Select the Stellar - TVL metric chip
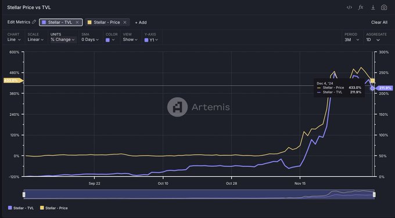Image resolution: width=395 pixels, height=218 pixels. (60, 23)
